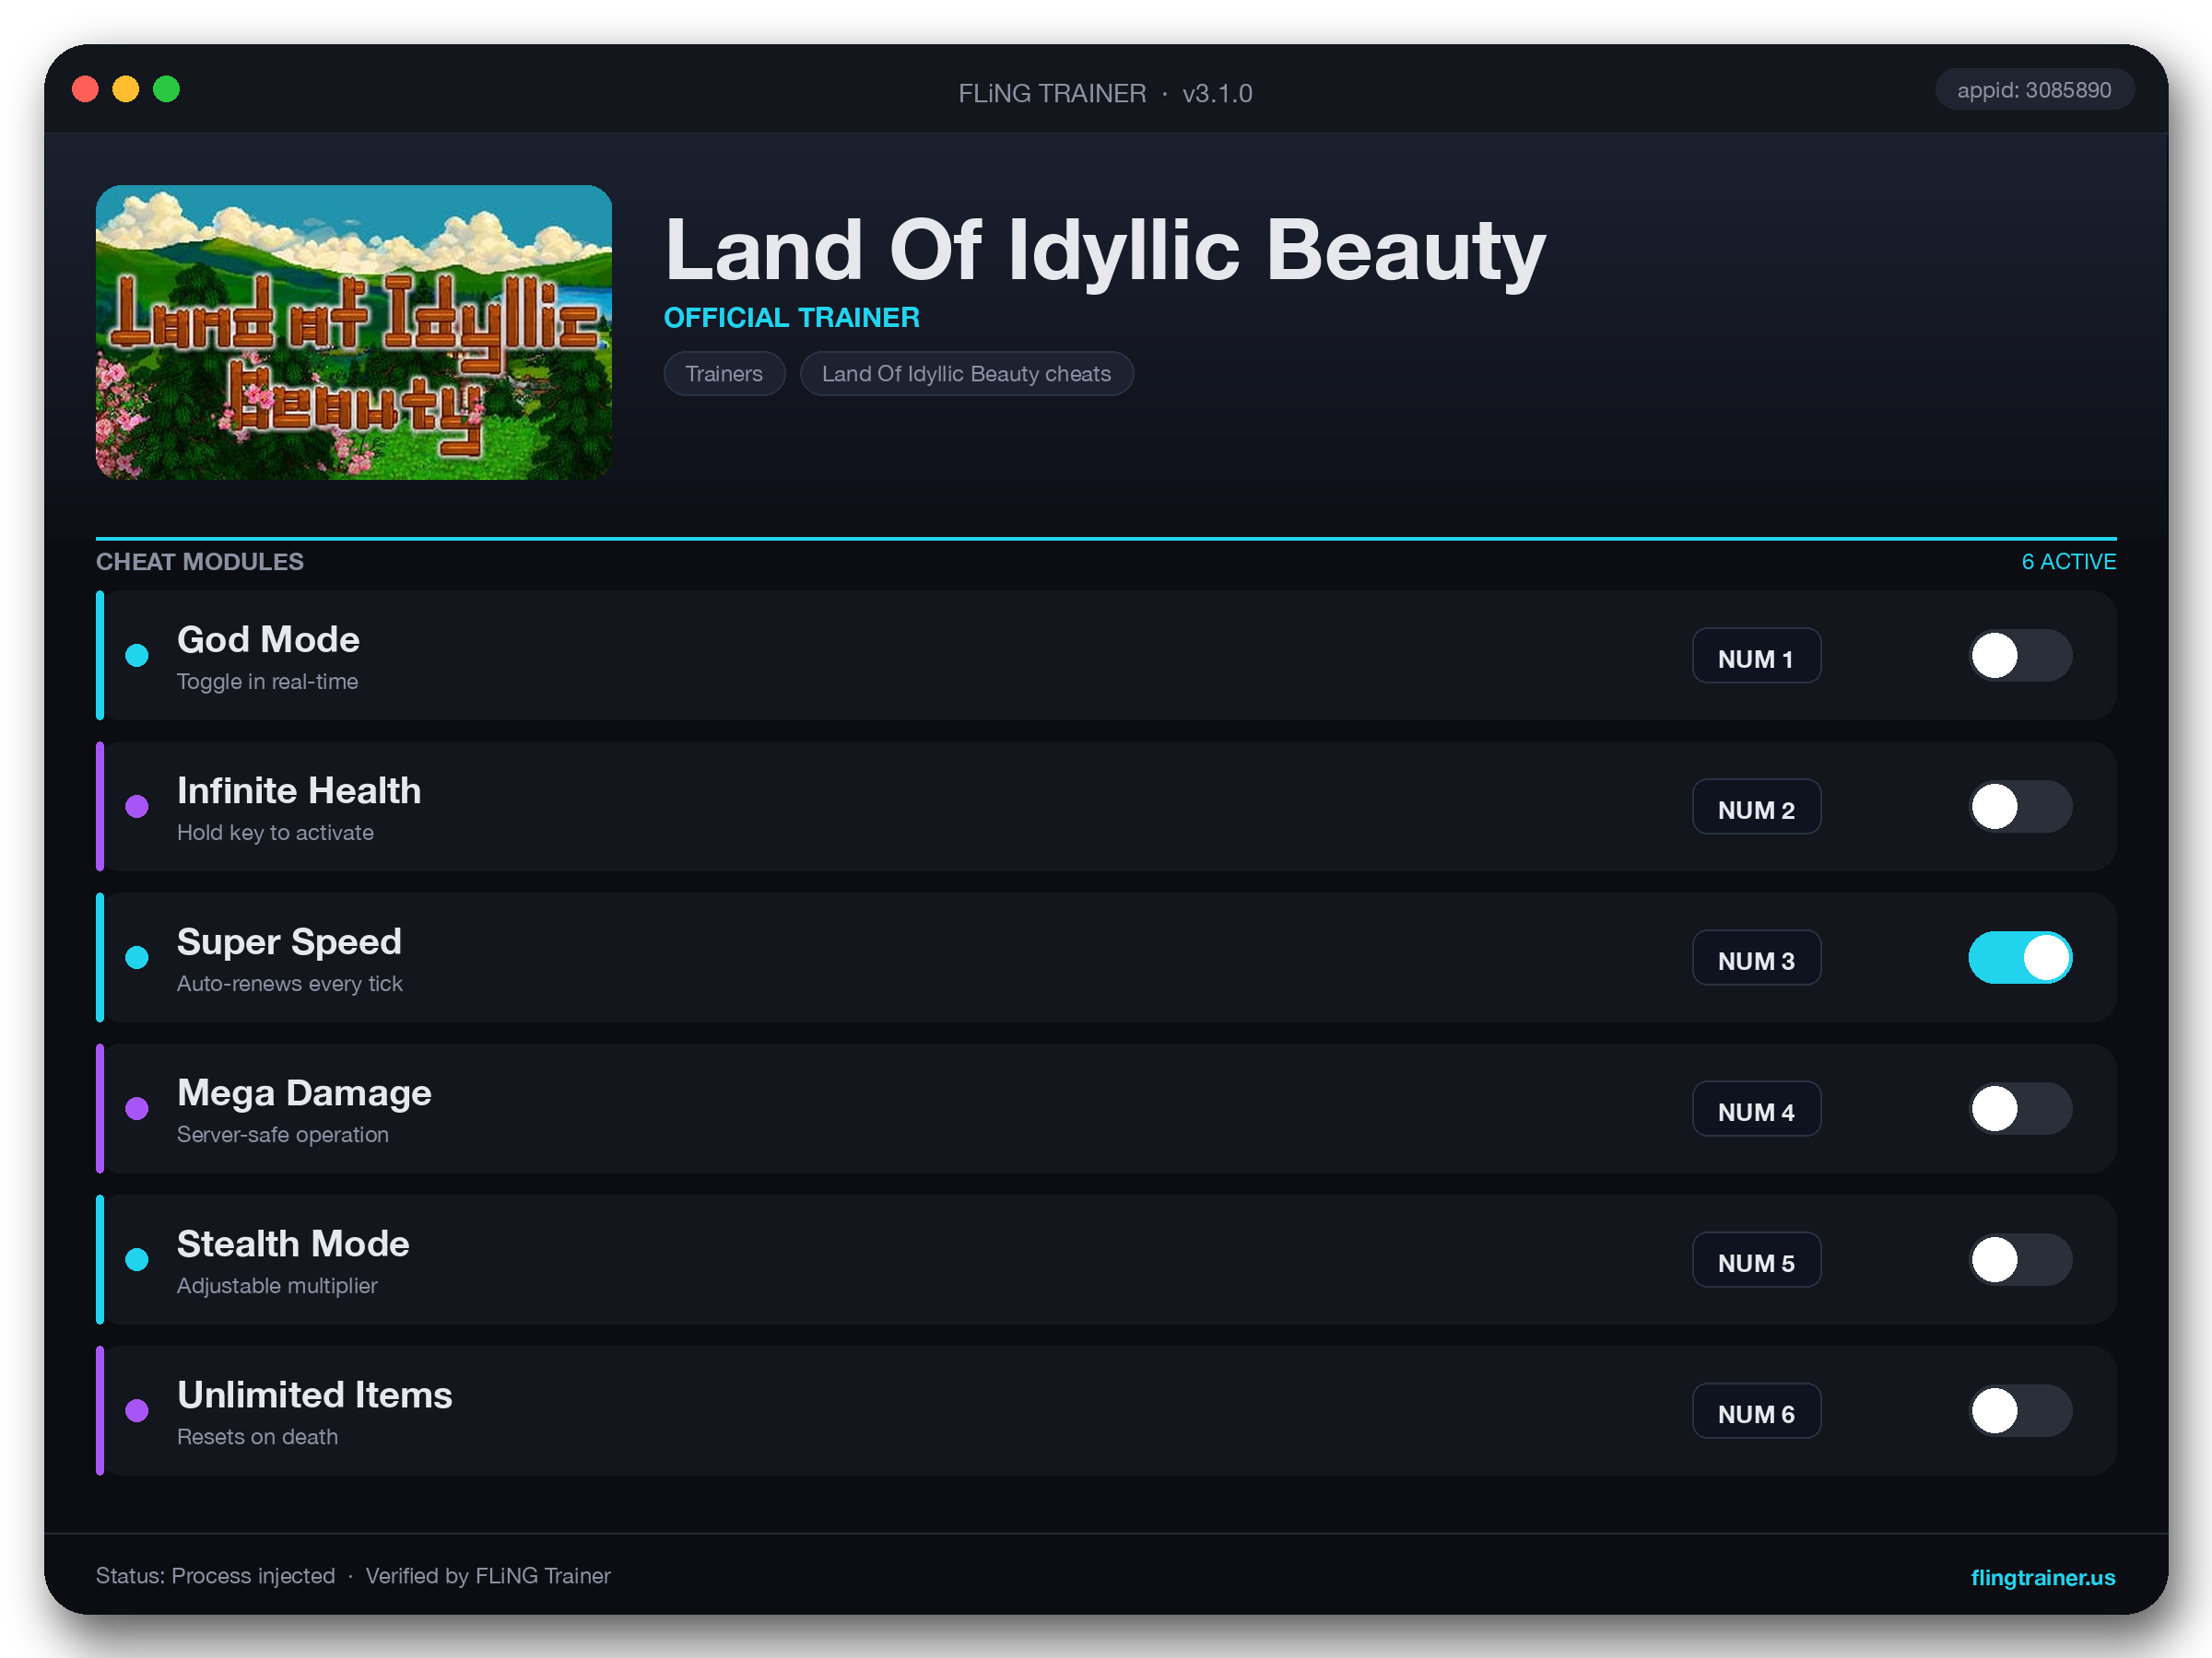Click "Status: Process injected" text
2212x1658 pixels.
click(215, 1575)
